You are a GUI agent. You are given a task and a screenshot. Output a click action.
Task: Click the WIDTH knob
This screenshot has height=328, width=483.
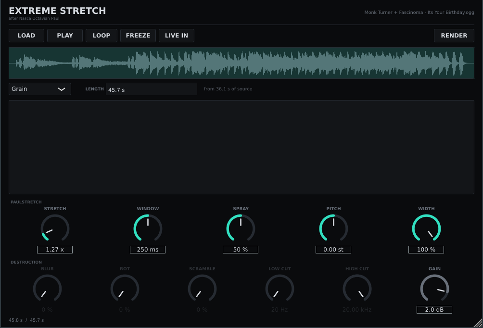pyautogui.click(x=426, y=228)
